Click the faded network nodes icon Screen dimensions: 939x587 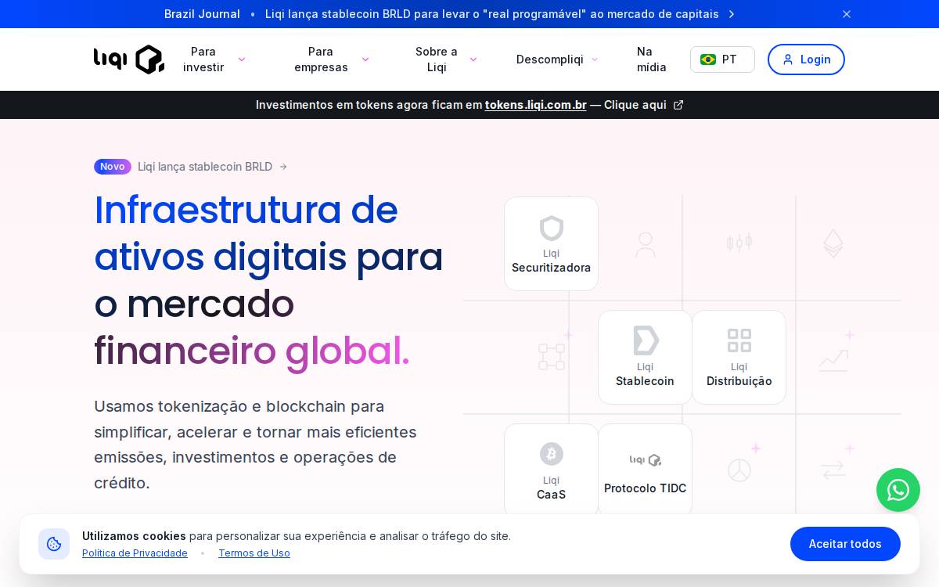(552, 357)
